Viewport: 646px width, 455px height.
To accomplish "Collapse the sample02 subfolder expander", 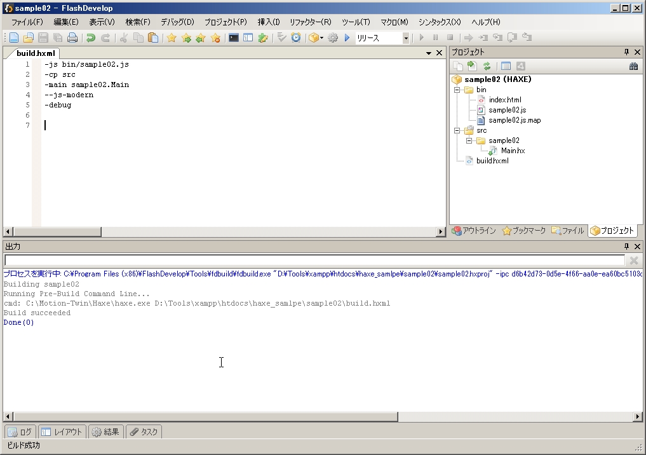I will click(x=469, y=140).
